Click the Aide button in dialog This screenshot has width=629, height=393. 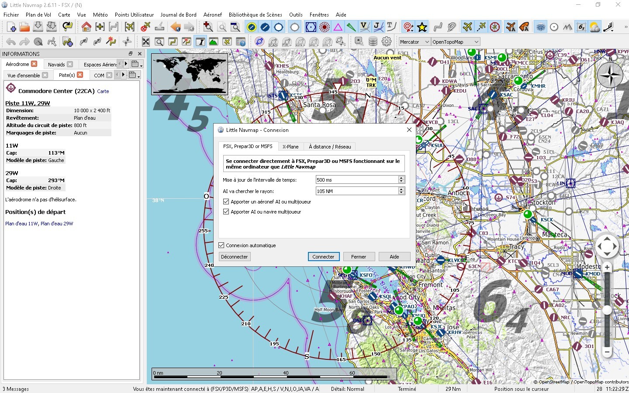point(394,257)
